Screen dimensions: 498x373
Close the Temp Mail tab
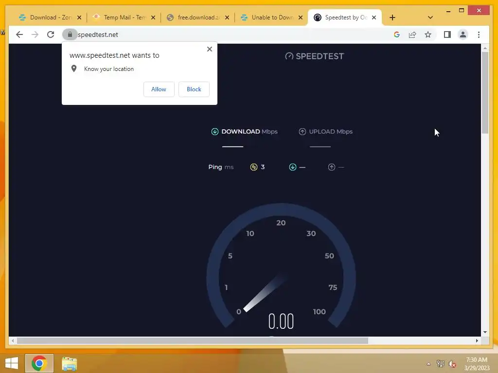tap(153, 17)
